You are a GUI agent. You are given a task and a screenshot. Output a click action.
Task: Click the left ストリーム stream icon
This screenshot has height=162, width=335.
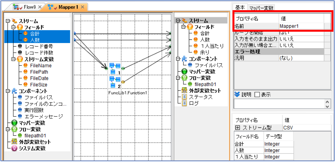pos(14,21)
